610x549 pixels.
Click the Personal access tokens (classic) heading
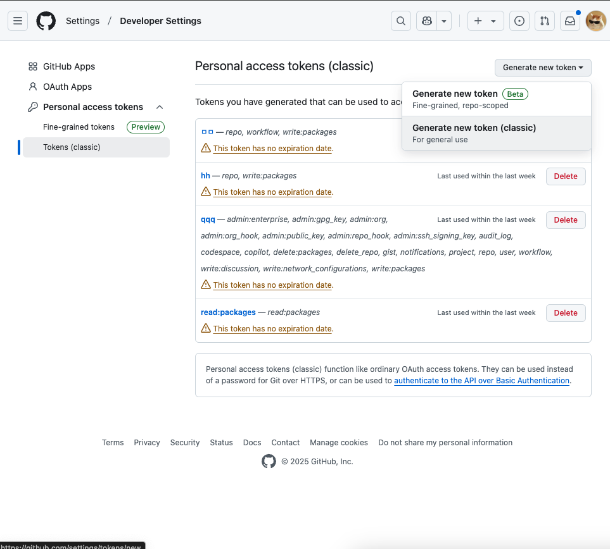(284, 66)
